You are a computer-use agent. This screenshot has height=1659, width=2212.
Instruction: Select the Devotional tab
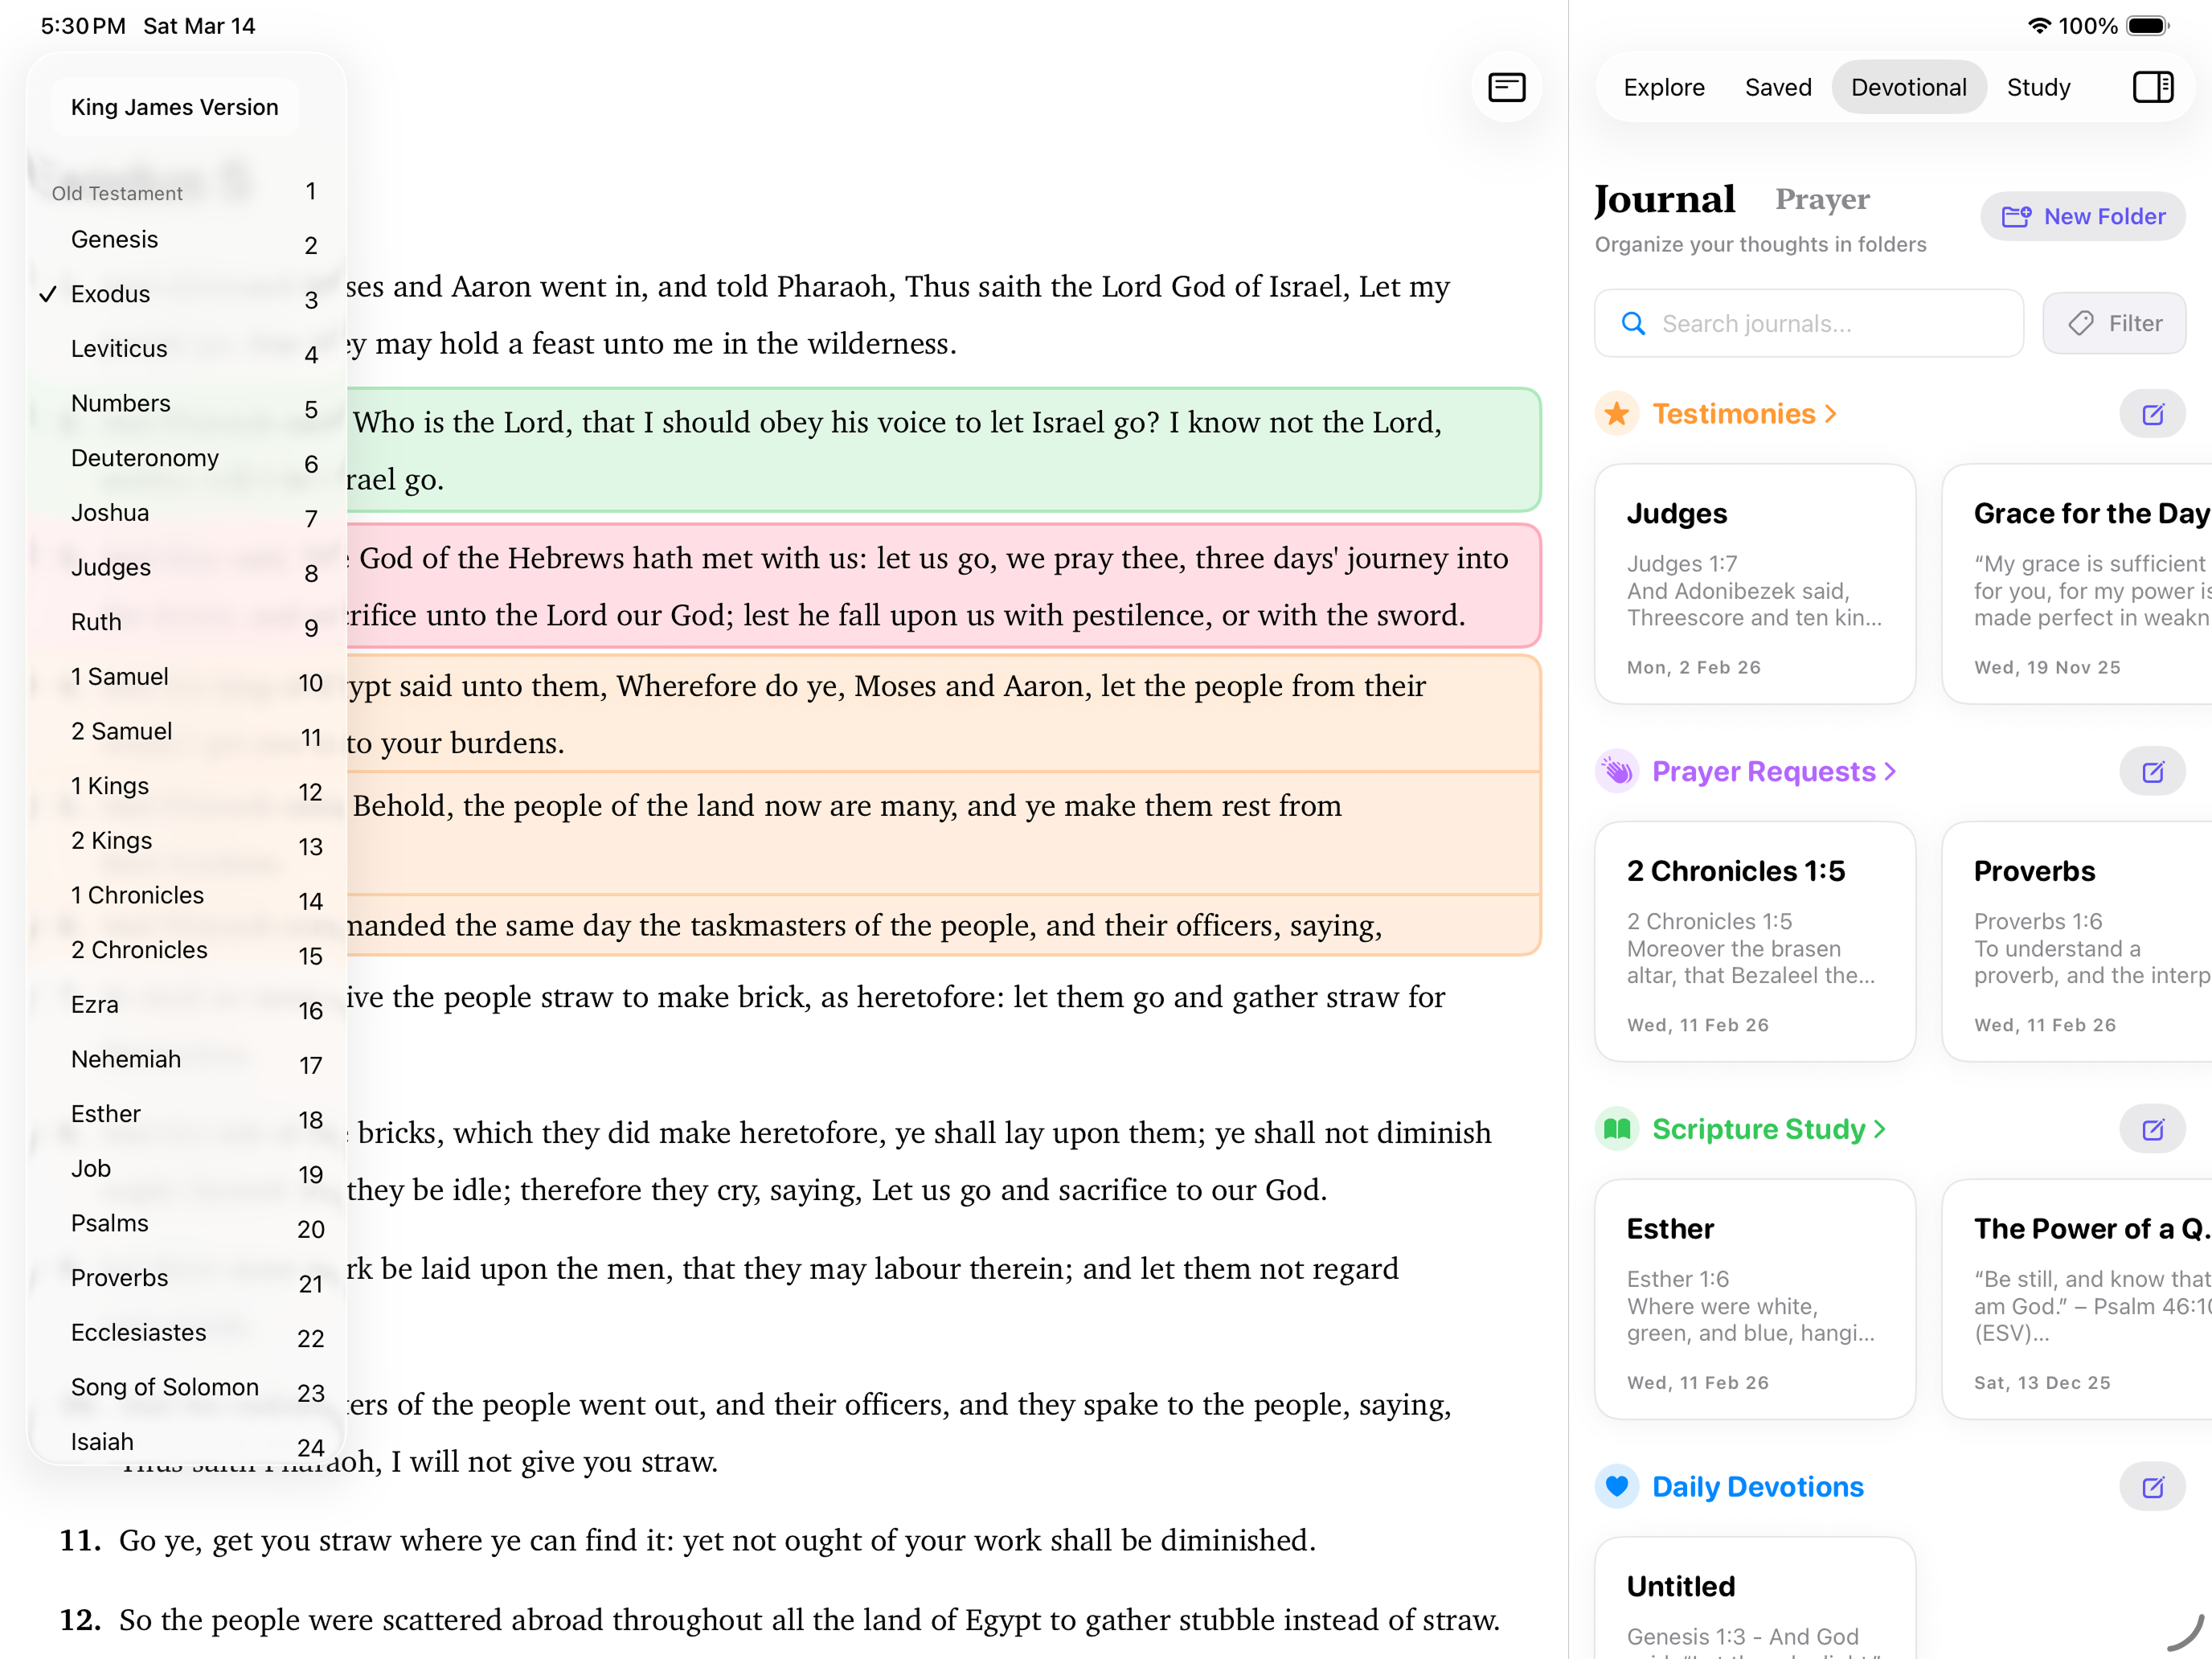[x=1908, y=87]
